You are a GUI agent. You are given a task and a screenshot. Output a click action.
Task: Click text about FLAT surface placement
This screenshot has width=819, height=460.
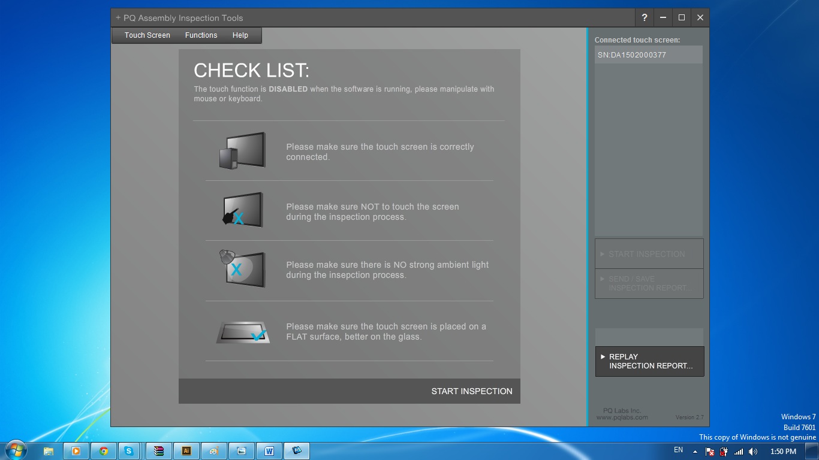pos(386,331)
